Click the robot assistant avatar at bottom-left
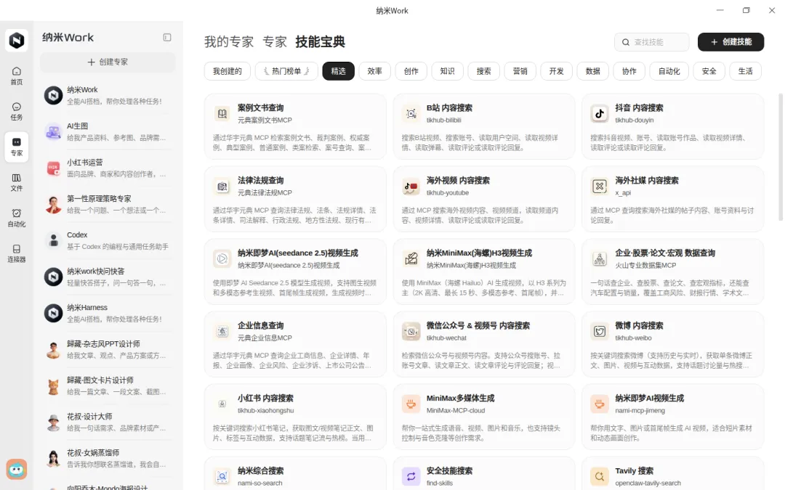 (x=17, y=469)
